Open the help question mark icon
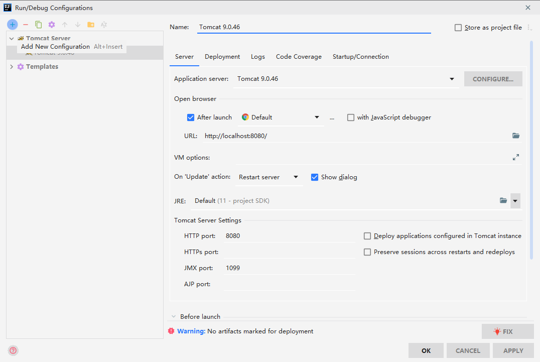The width and height of the screenshot is (540, 362). click(x=13, y=350)
